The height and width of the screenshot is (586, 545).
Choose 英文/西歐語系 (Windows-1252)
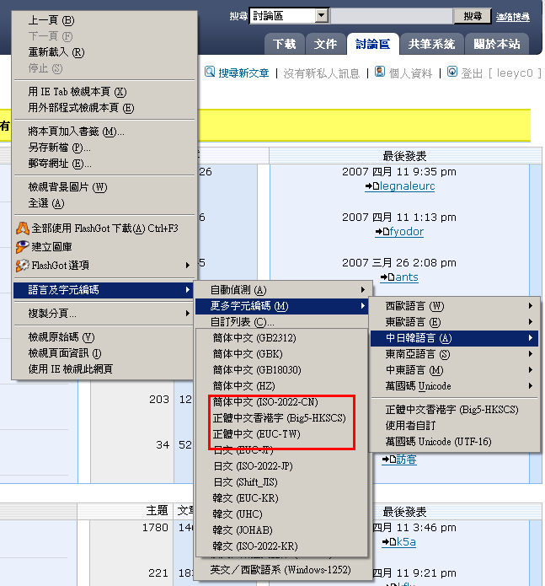click(x=282, y=570)
